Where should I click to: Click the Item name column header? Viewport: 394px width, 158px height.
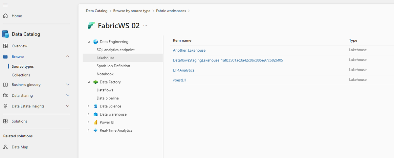(182, 40)
